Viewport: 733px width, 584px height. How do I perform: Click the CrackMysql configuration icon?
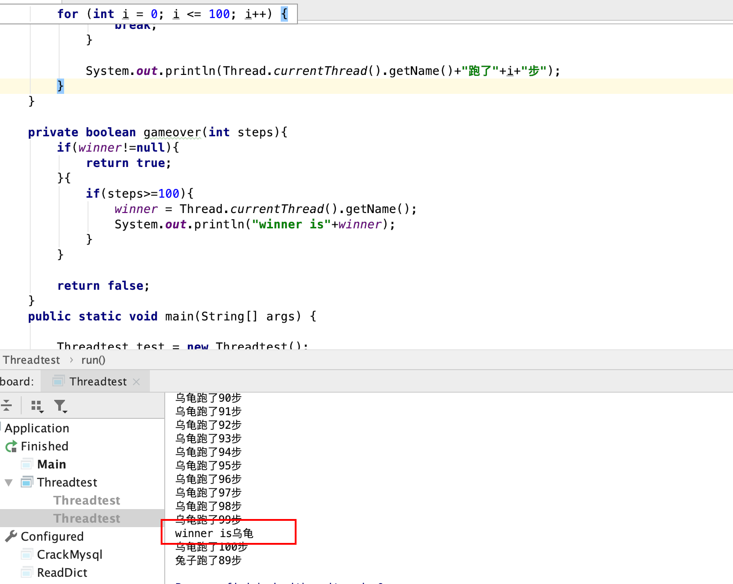(x=27, y=554)
